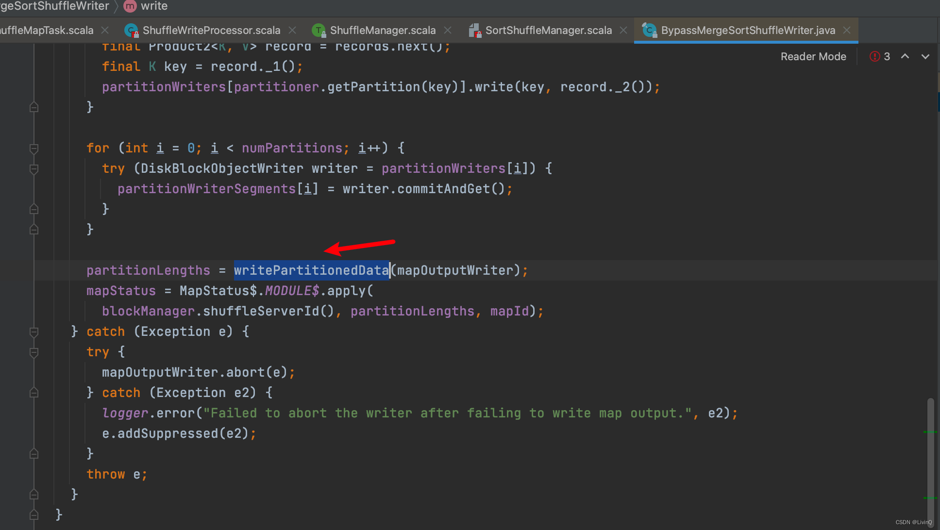Close the ShuffleManager.scala tab
This screenshot has height=530, width=940.
point(448,31)
